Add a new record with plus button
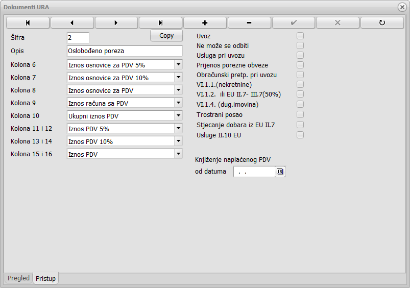This screenshot has height=288, width=410. (x=205, y=23)
